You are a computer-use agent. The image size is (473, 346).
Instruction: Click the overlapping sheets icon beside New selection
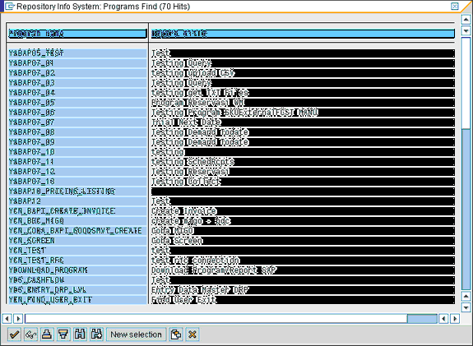pyautogui.click(x=176, y=334)
